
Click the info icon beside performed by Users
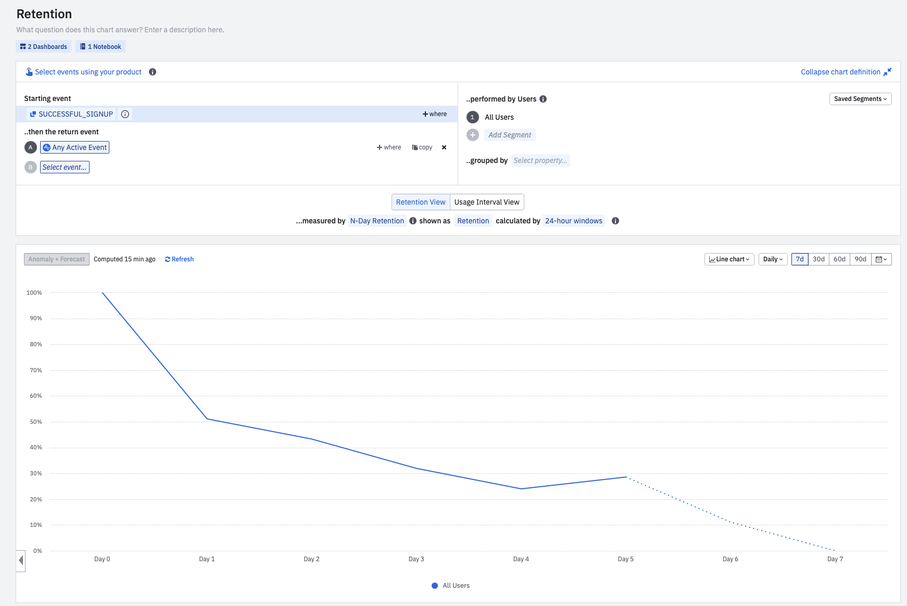click(x=543, y=99)
